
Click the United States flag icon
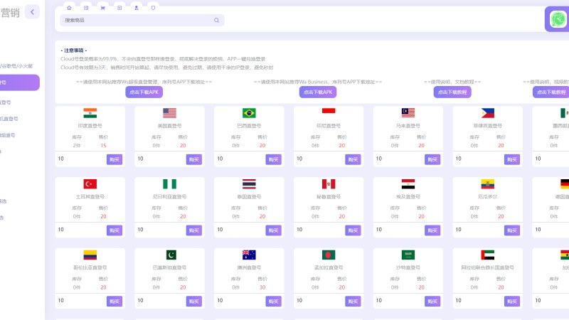169,113
